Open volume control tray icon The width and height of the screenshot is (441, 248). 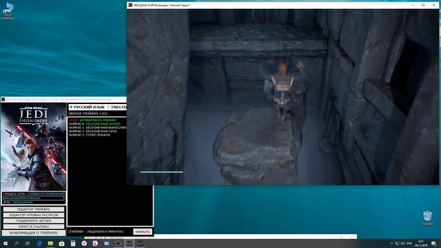(x=402, y=243)
